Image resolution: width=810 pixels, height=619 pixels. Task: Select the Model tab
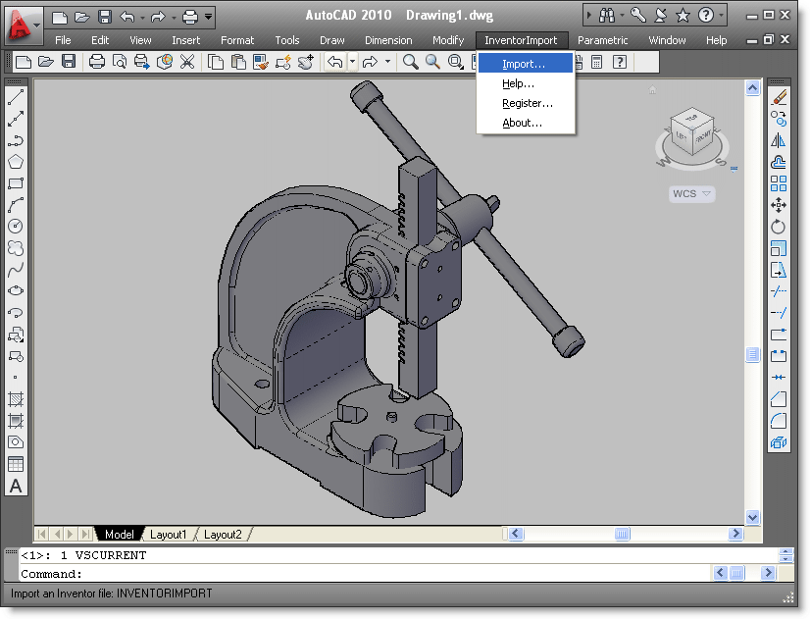coord(120,535)
